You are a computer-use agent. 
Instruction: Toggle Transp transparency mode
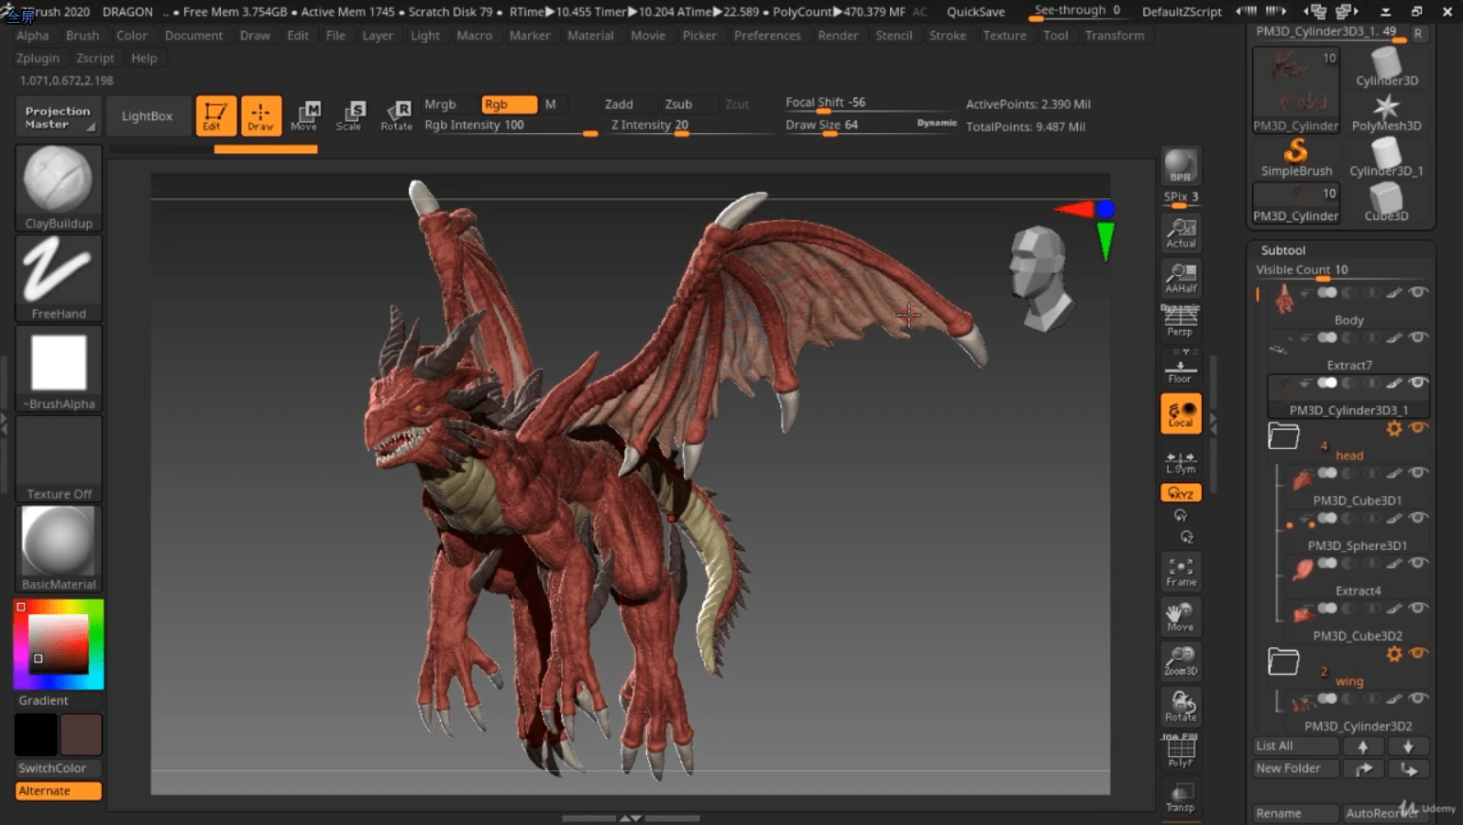click(1181, 797)
